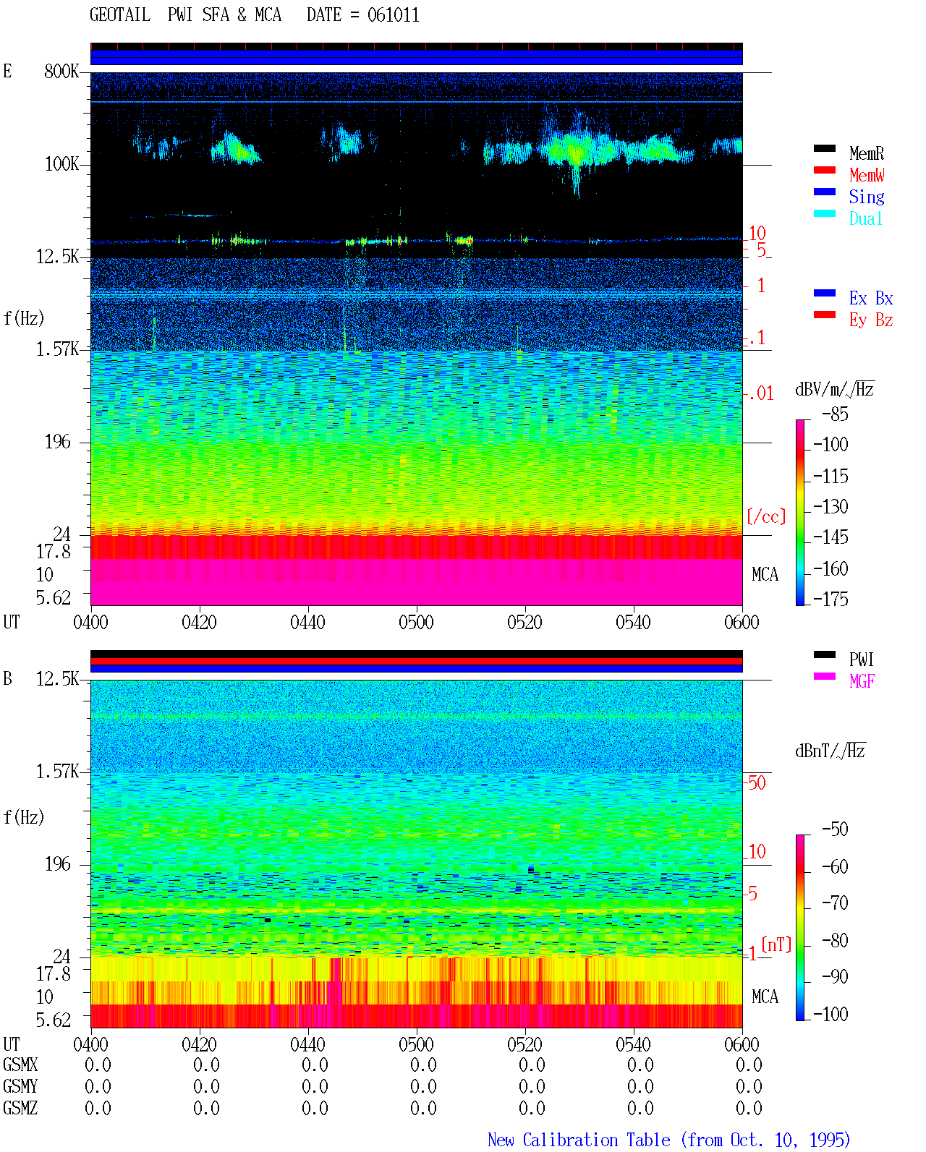
Task: Click the 'Ey Bz' legend label
Action: 871,320
